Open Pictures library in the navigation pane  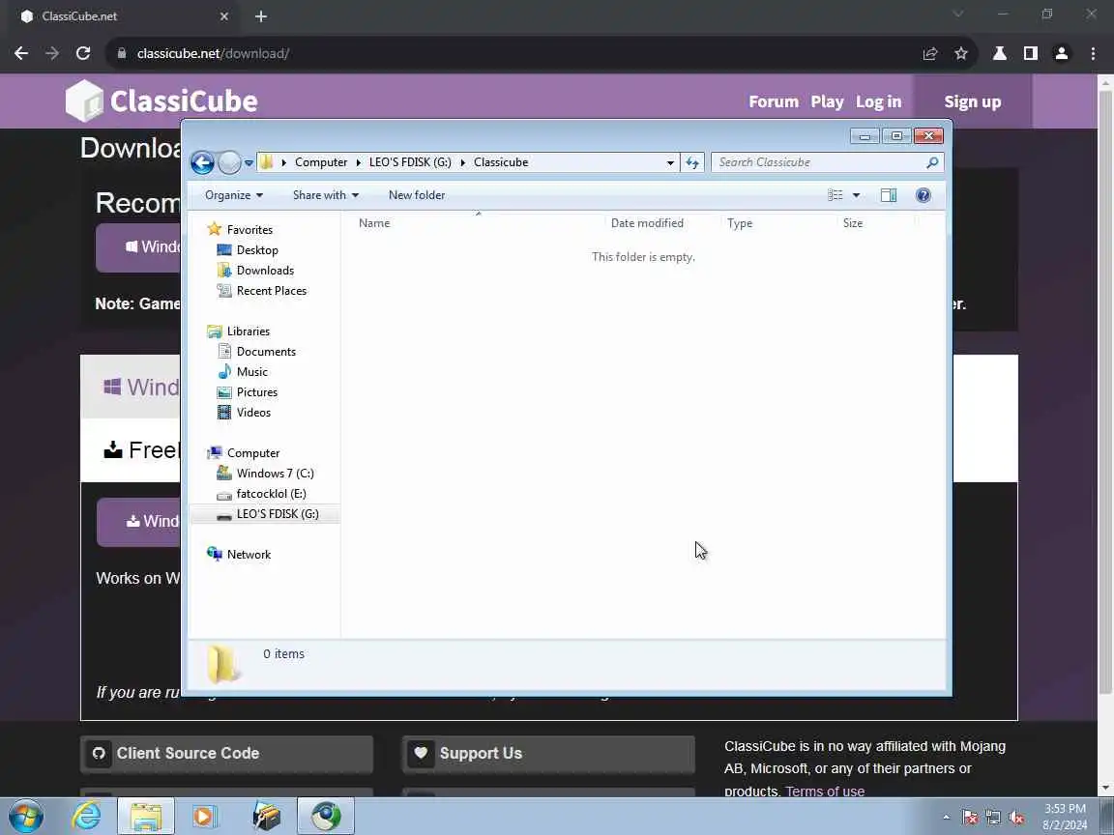point(256,392)
